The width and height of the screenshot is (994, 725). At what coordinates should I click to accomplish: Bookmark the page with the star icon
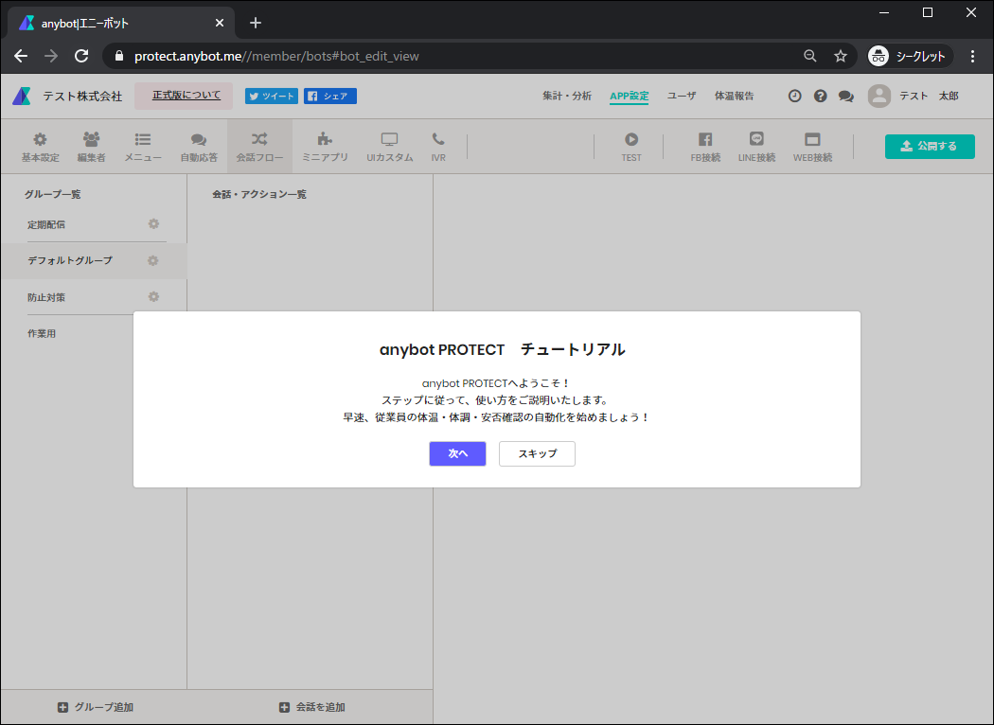click(x=840, y=56)
